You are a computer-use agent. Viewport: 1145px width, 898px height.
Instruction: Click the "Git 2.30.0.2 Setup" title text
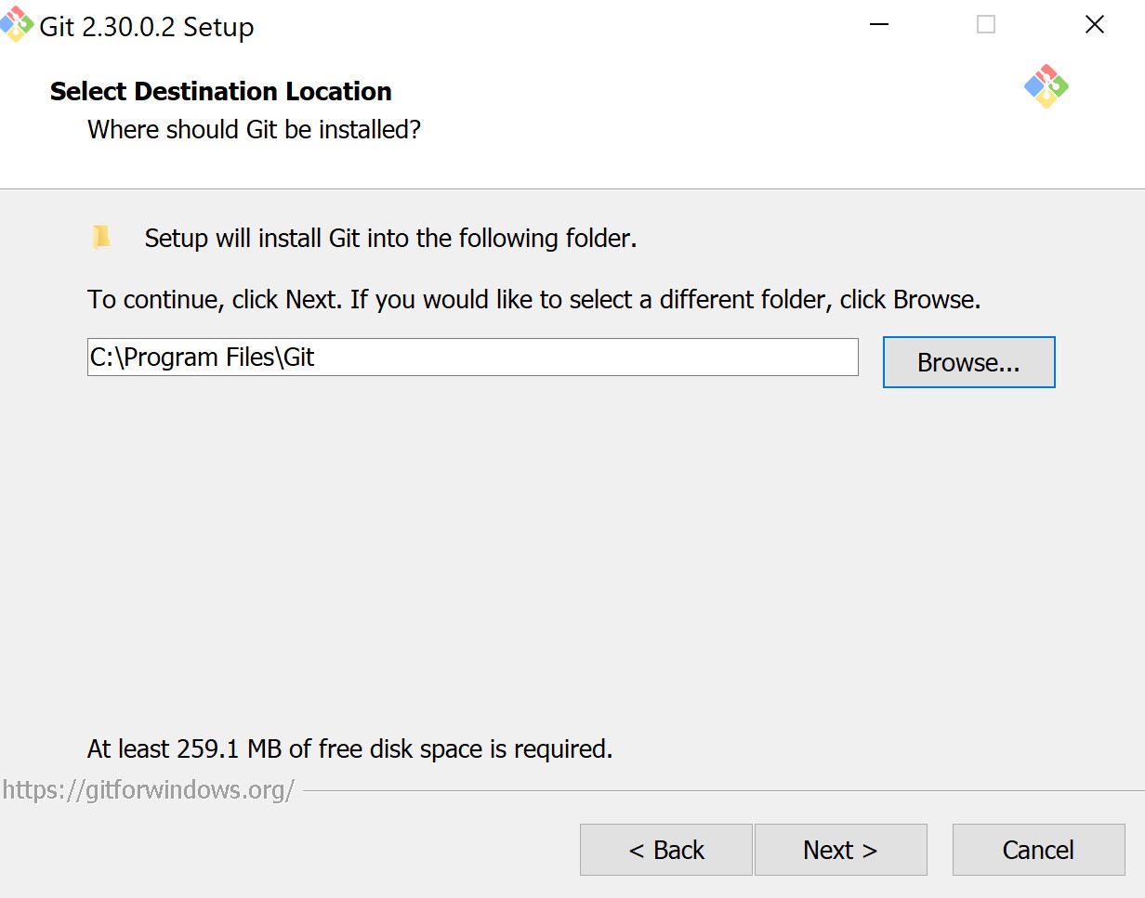coord(146,27)
